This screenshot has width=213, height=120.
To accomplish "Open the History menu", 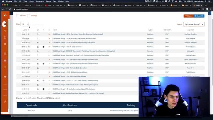I will tap(31, 1).
